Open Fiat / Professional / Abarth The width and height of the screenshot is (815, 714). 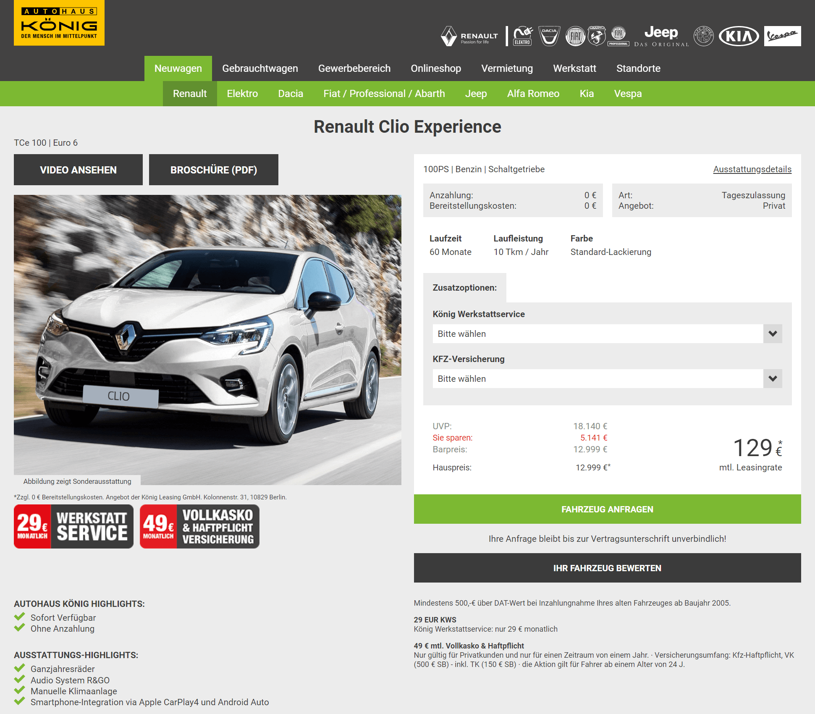tap(384, 94)
